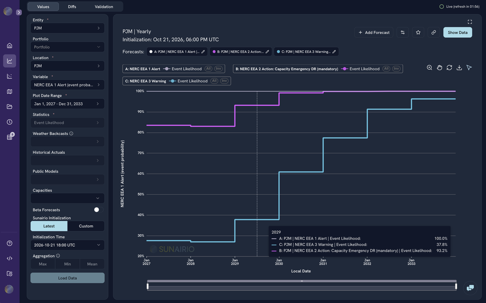
Task: Open the line chart forecasts sidebar icon
Action: pos(9,61)
